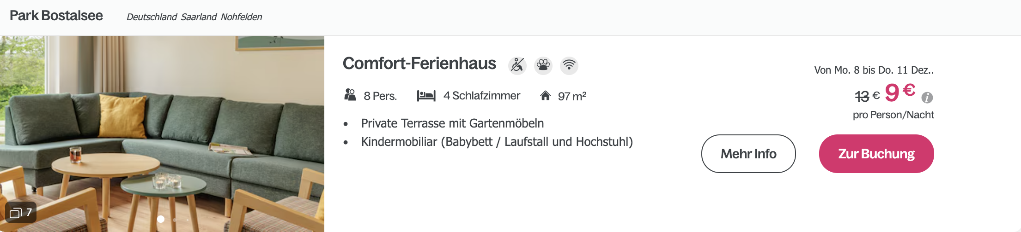
Task: Click the pets allowed paw icon
Action: 543,65
